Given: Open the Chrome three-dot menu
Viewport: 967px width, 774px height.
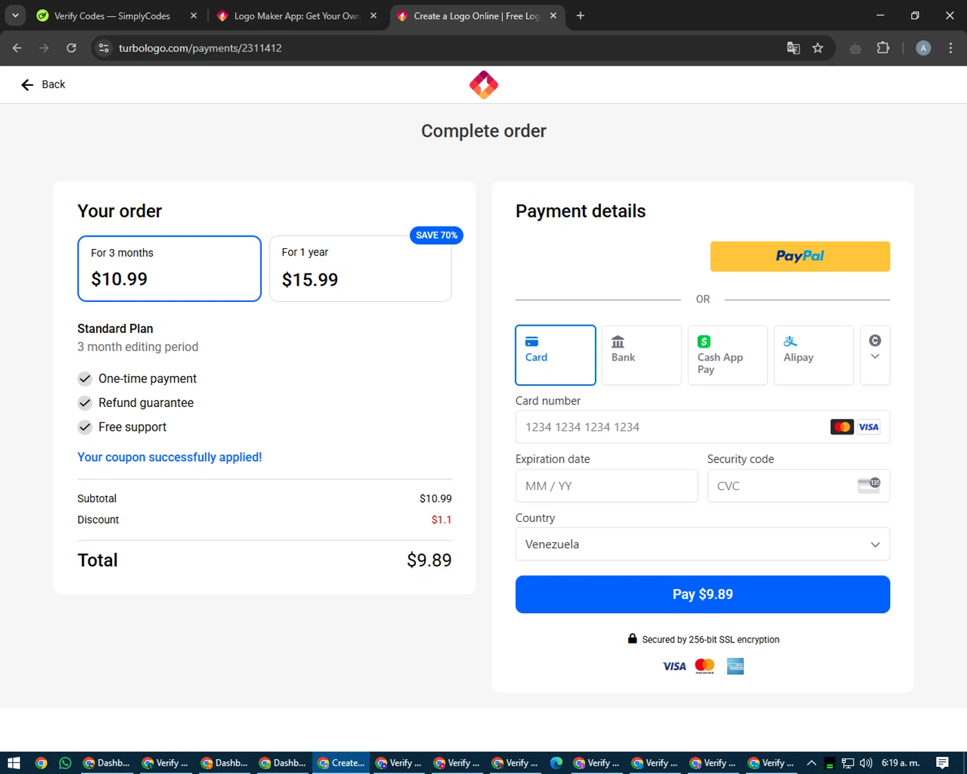Looking at the screenshot, I should point(950,48).
